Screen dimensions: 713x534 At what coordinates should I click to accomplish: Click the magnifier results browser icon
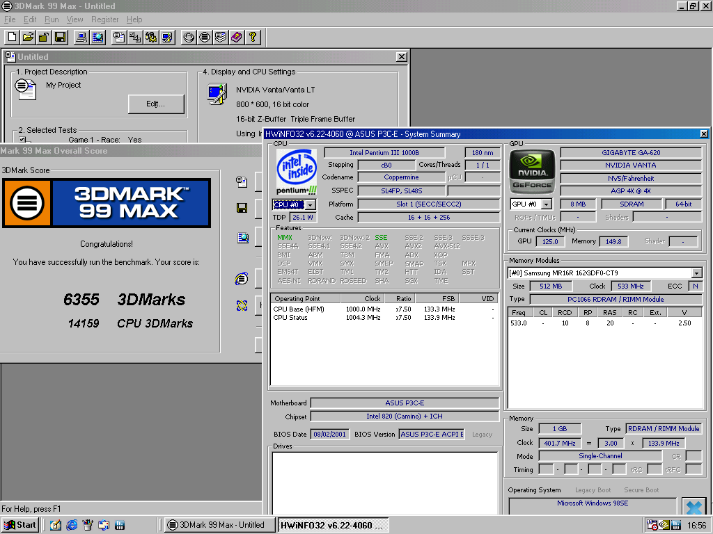[x=97, y=37]
